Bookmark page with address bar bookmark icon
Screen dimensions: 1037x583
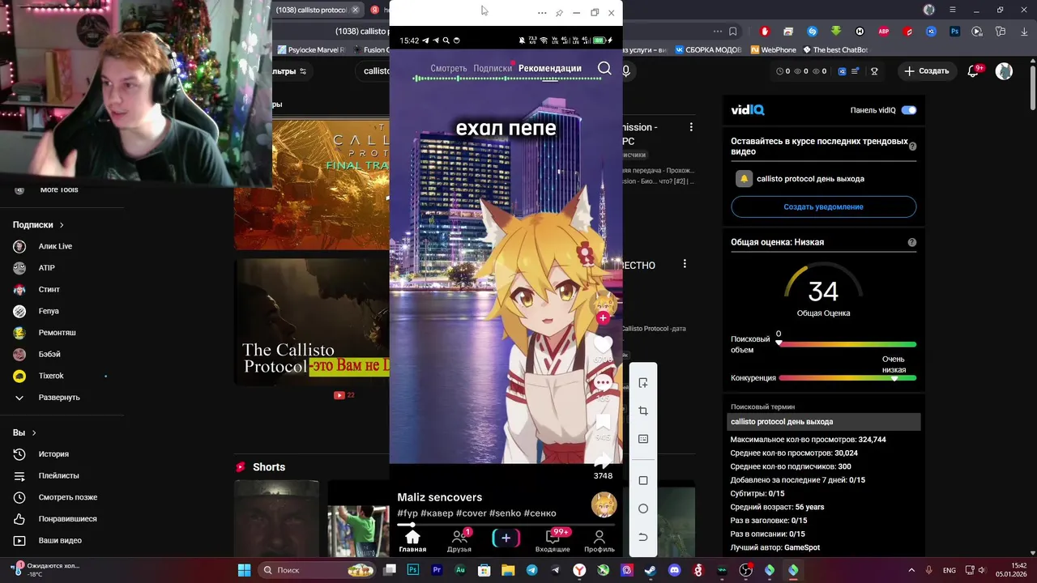(733, 32)
